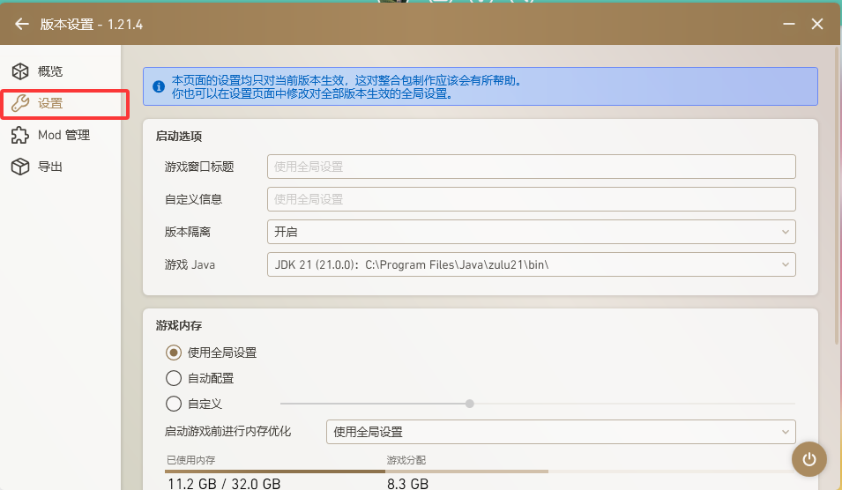Click the 启动选项 section heading
The width and height of the screenshot is (842, 490).
(179, 137)
